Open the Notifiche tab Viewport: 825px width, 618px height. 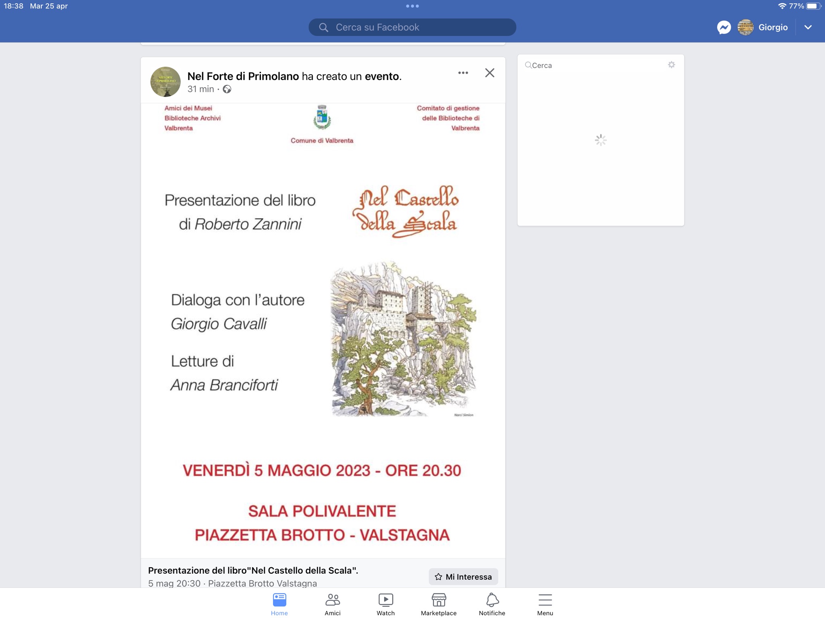pyautogui.click(x=492, y=604)
